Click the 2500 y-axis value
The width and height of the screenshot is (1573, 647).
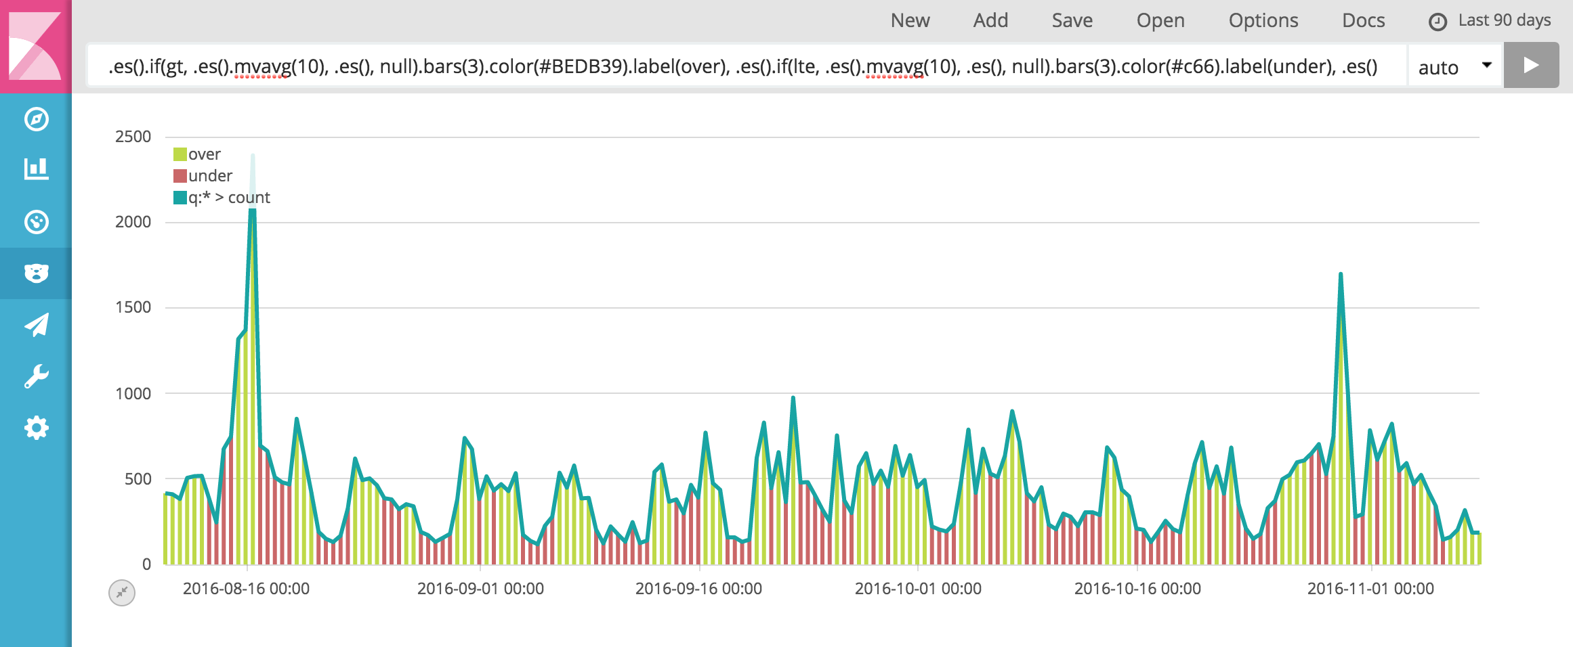(133, 137)
